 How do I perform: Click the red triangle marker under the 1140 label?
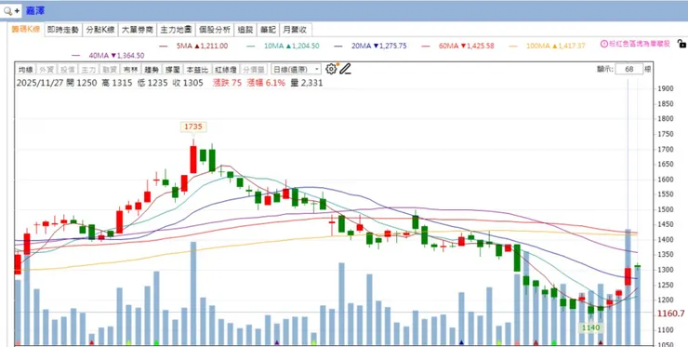pos(601,342)
